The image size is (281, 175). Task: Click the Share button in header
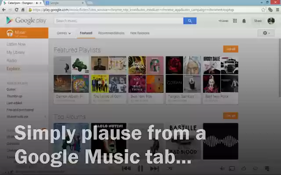pyautogui.click(x=258, y=21)
